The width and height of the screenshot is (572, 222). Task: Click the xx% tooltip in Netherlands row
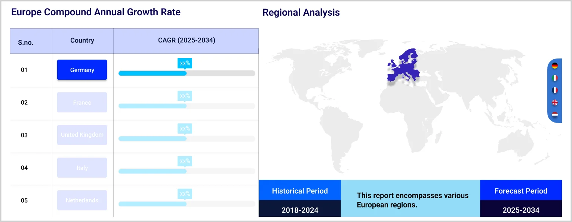click(185, 194)
